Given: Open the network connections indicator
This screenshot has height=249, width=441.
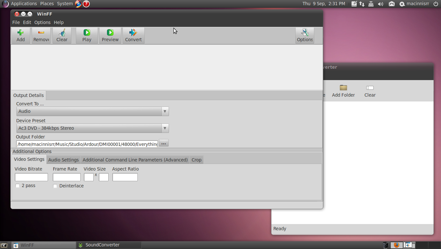Looking at the screenshot, I should [362, 4].
